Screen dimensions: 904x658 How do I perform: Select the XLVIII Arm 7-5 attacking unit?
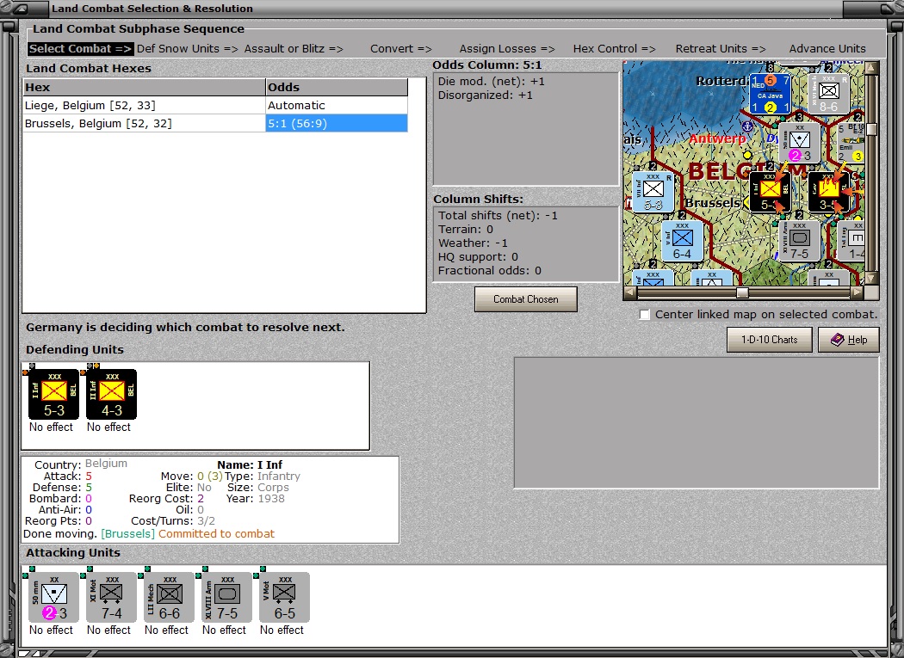(226, 598)
